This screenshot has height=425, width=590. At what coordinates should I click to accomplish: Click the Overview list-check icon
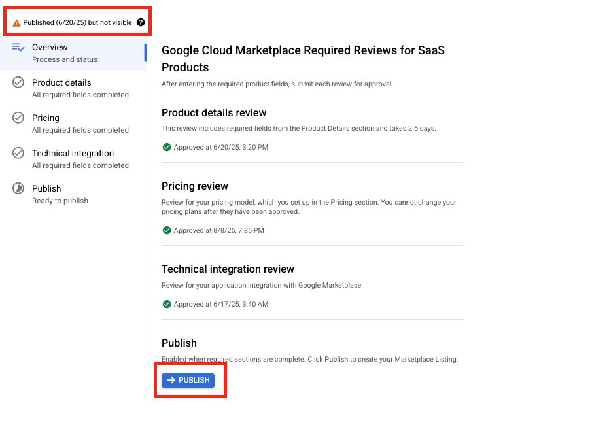click(18, 47)
